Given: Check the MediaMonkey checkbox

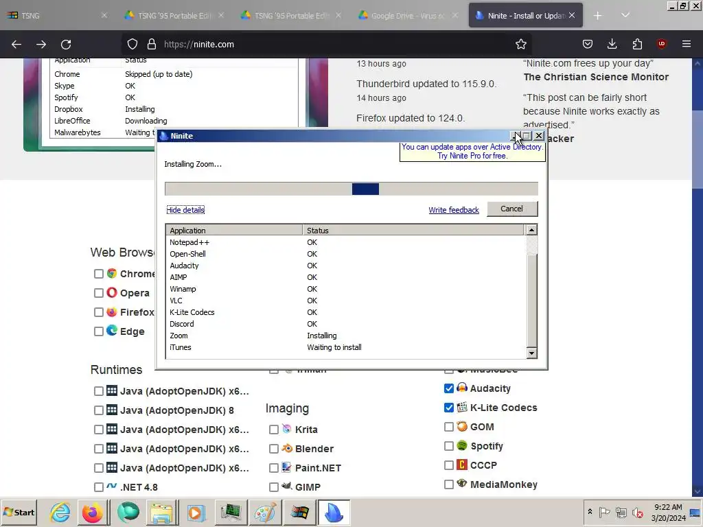Looking at the screenshot, I should pyautogui.click(x=449, y=484).
